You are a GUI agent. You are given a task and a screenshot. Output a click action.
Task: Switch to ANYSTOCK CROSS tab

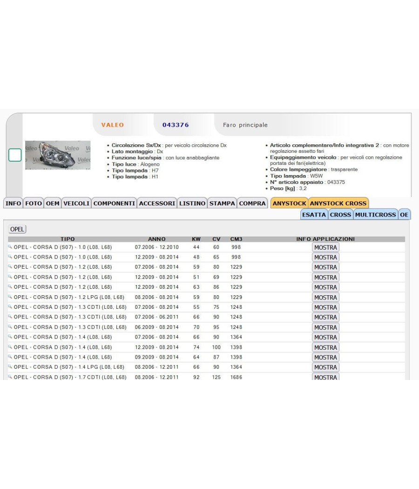(x=338, y=204)
